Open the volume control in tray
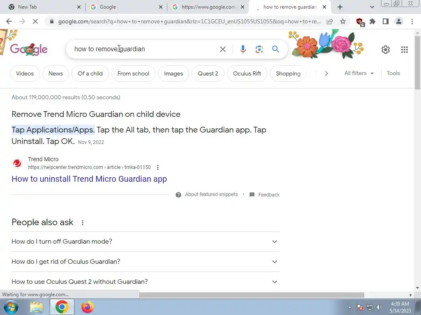 (x=379, y=307)
